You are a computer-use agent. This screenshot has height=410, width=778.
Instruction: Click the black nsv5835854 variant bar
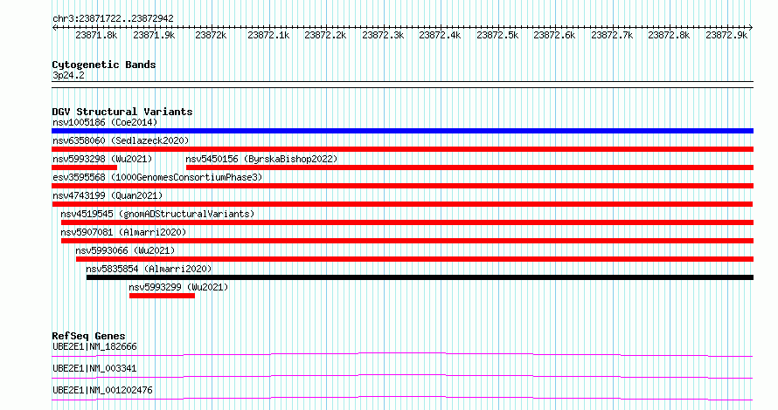[420, 277]
